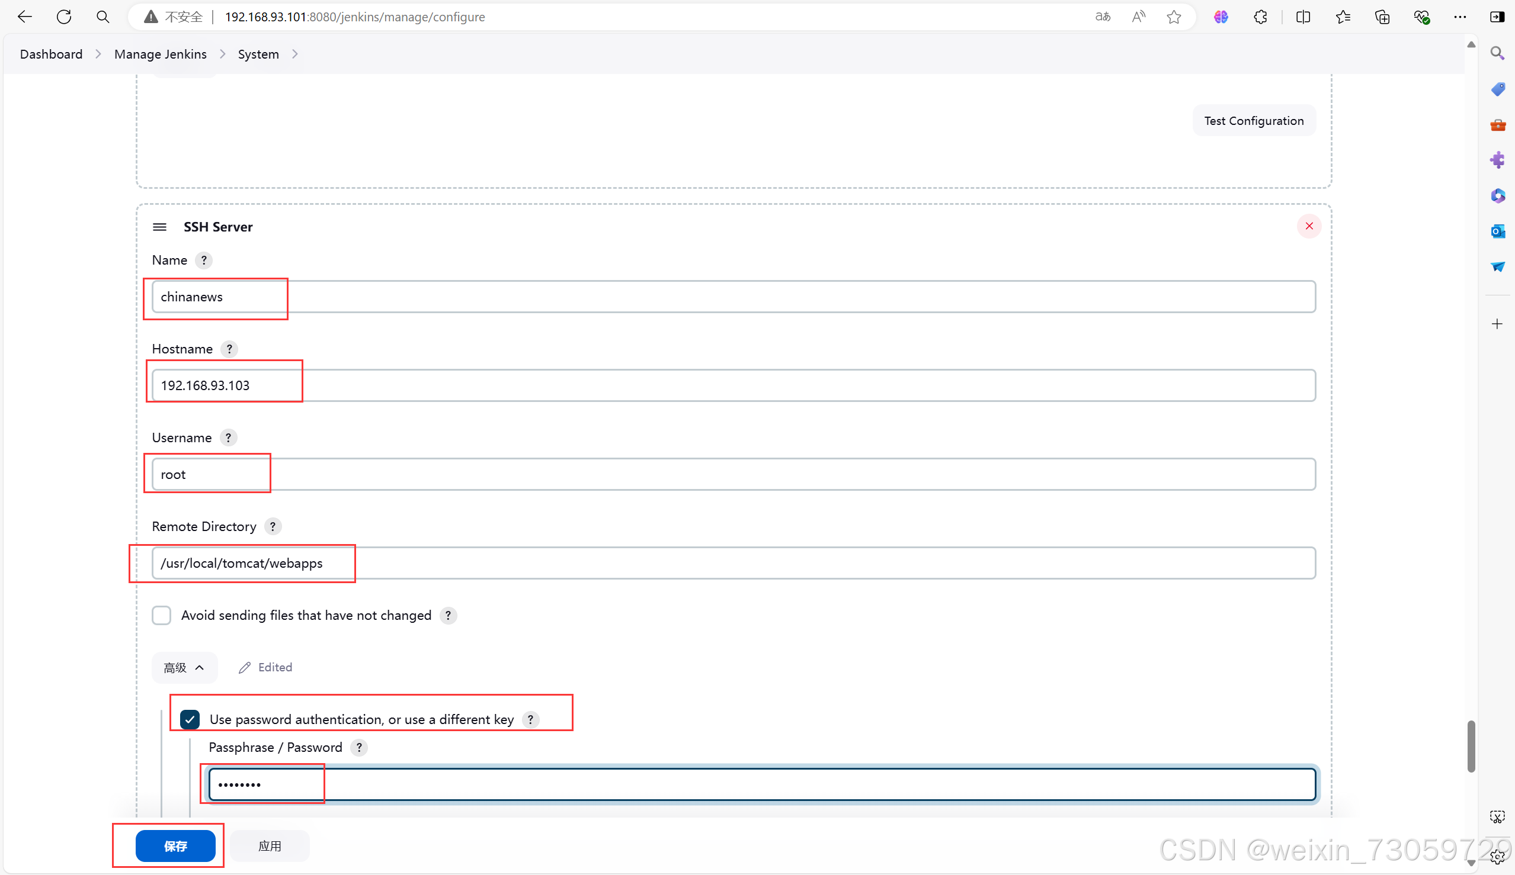Go to Manage Jenkins breadcrumb
The image size is (1515, 875).
pyautogui.click(x=160, y=54)
